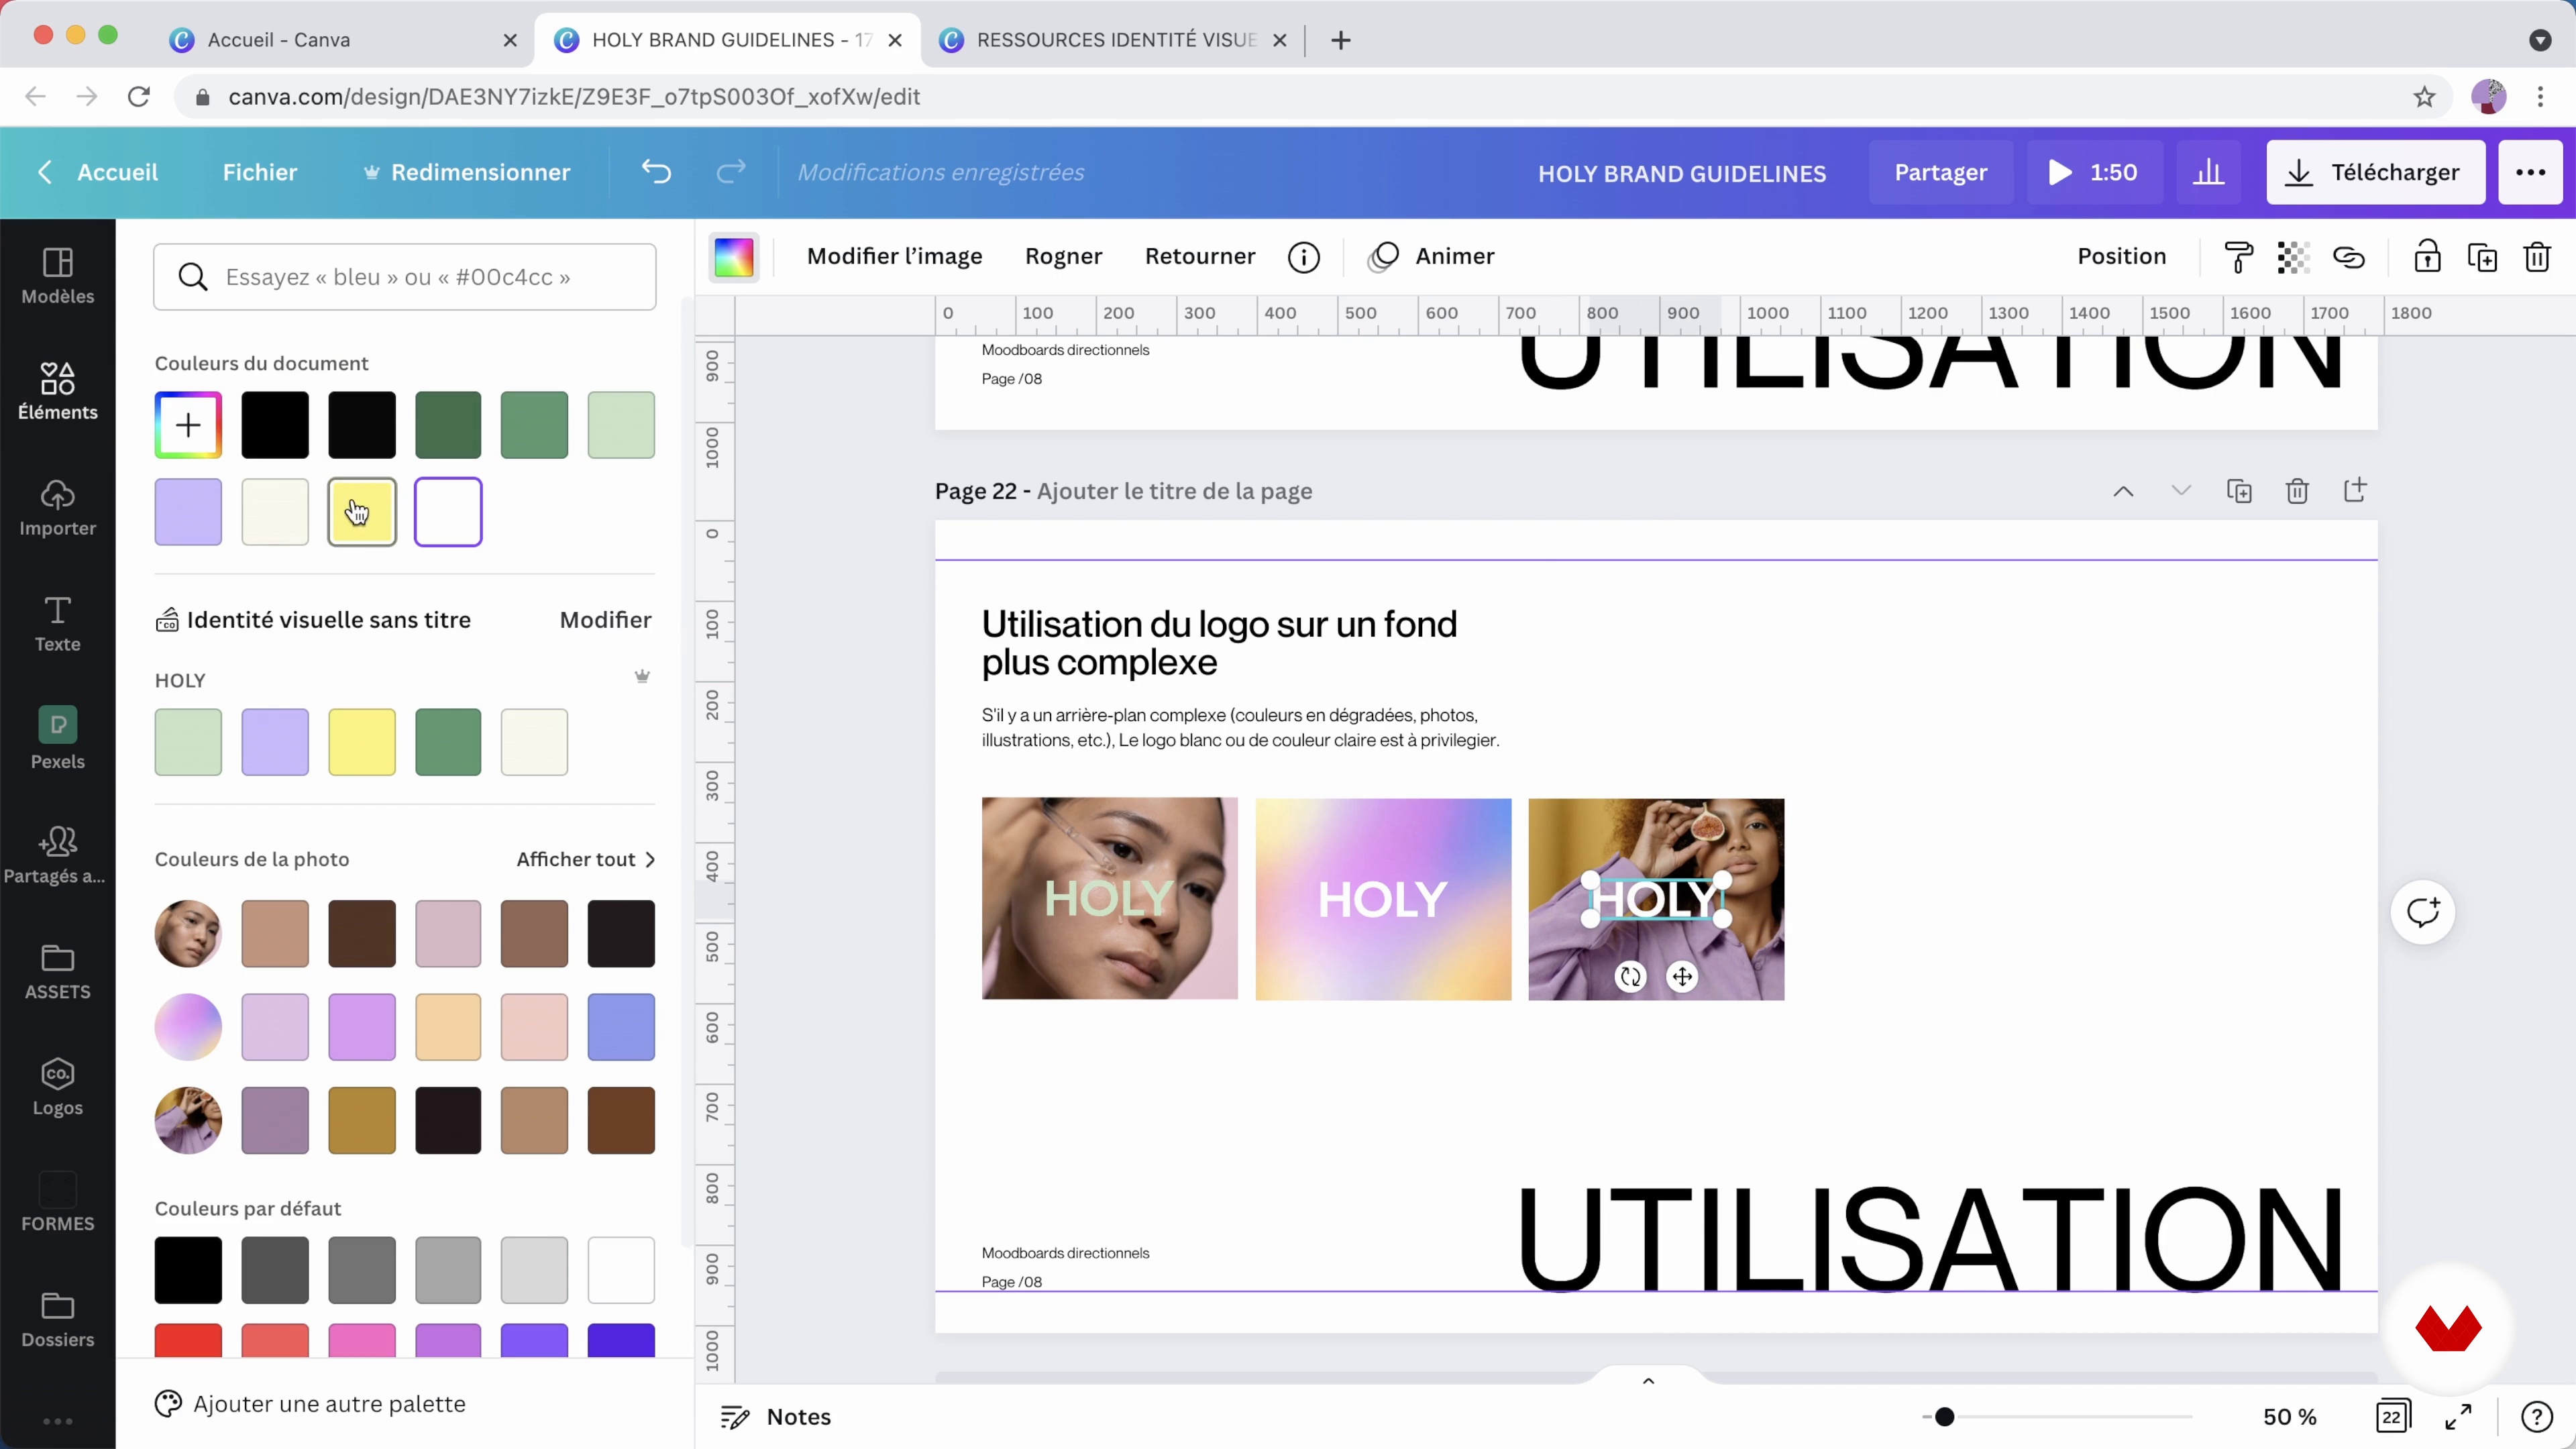Open the Logos sidebar panel
Screen dimensions: 2576x1449
pyautogui.click(x=58, y=1087)
